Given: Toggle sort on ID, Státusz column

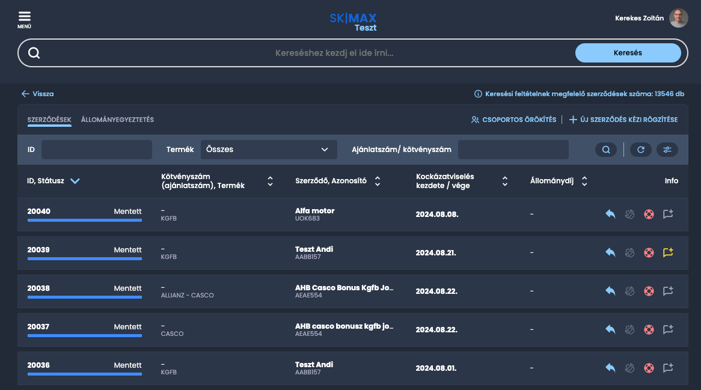Looking at the screenshot, I should click(x=75, y=181).
